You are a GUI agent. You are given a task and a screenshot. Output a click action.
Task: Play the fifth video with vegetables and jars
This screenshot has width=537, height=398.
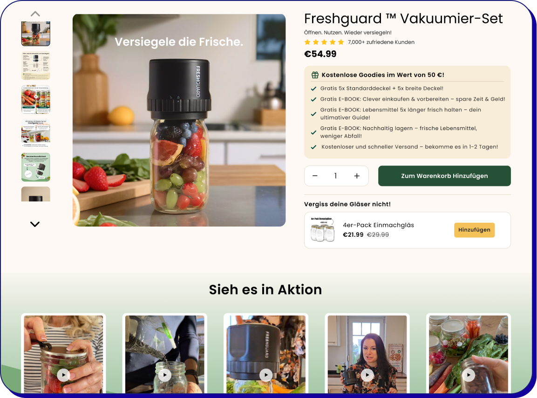click(x=469, y=375)
